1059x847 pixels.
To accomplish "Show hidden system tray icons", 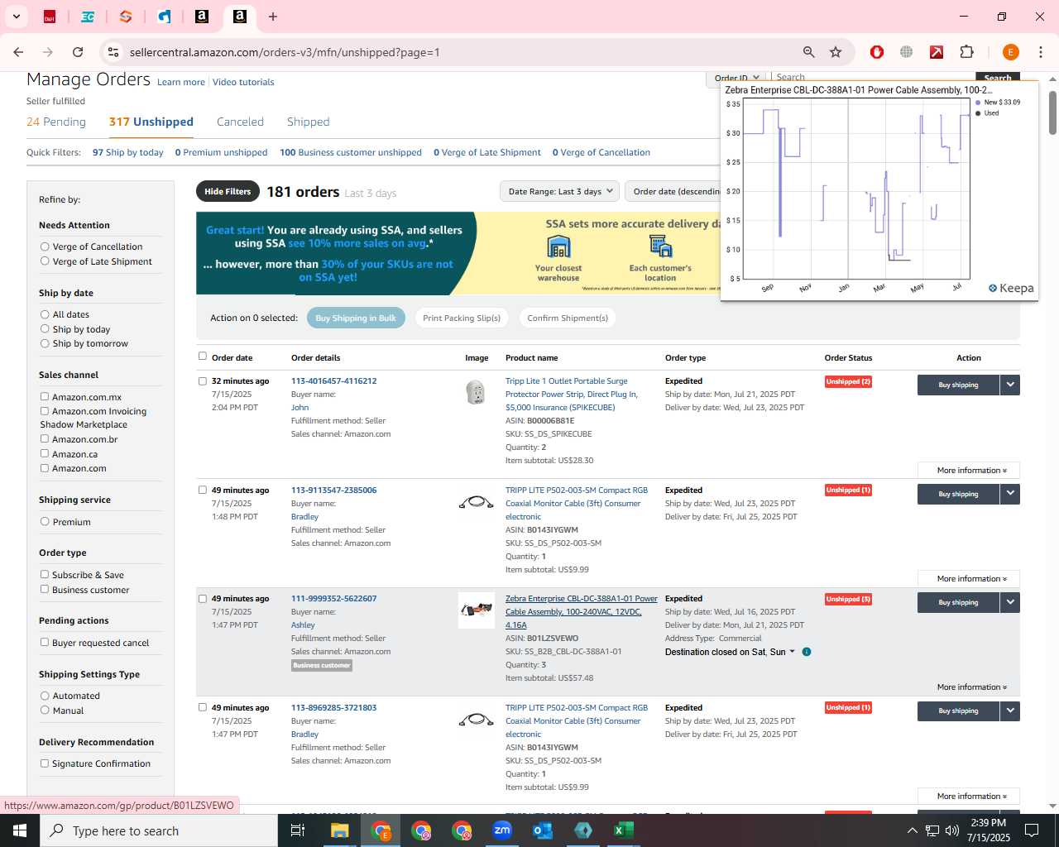I will (912, 830).
